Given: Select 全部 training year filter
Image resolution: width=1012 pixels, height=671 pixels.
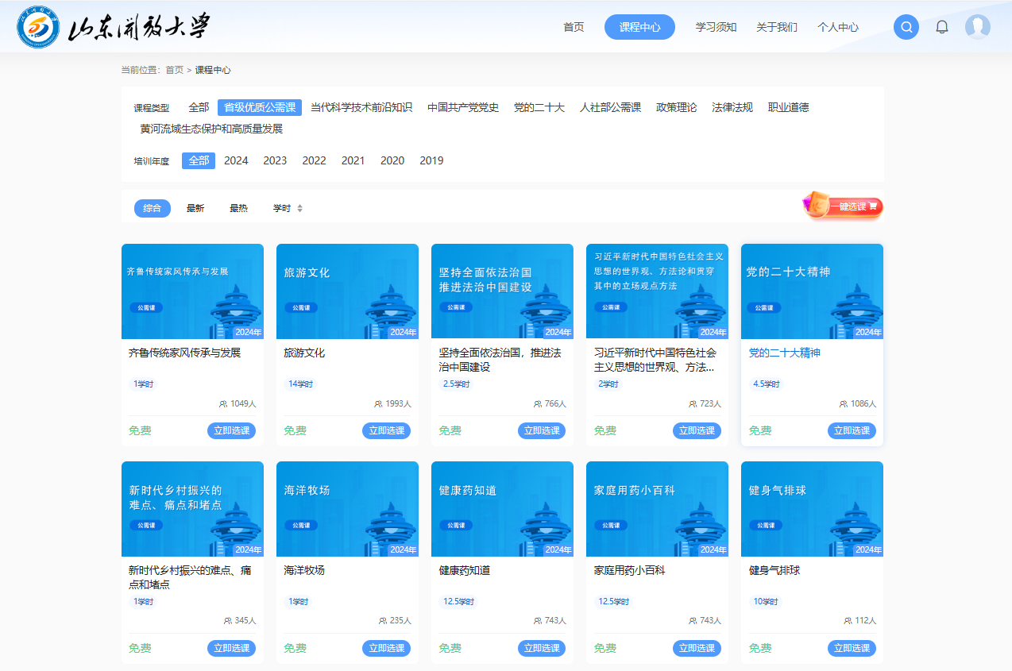Looking at the screenshot, I should point(199,160).
